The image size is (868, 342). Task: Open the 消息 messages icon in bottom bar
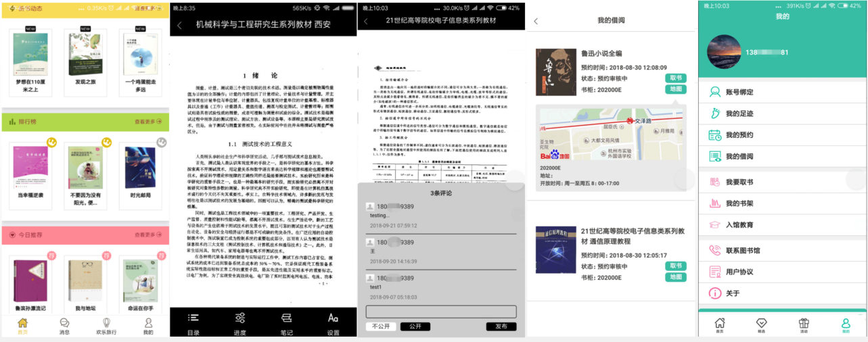pyautogui.click(x=65, y=323)
